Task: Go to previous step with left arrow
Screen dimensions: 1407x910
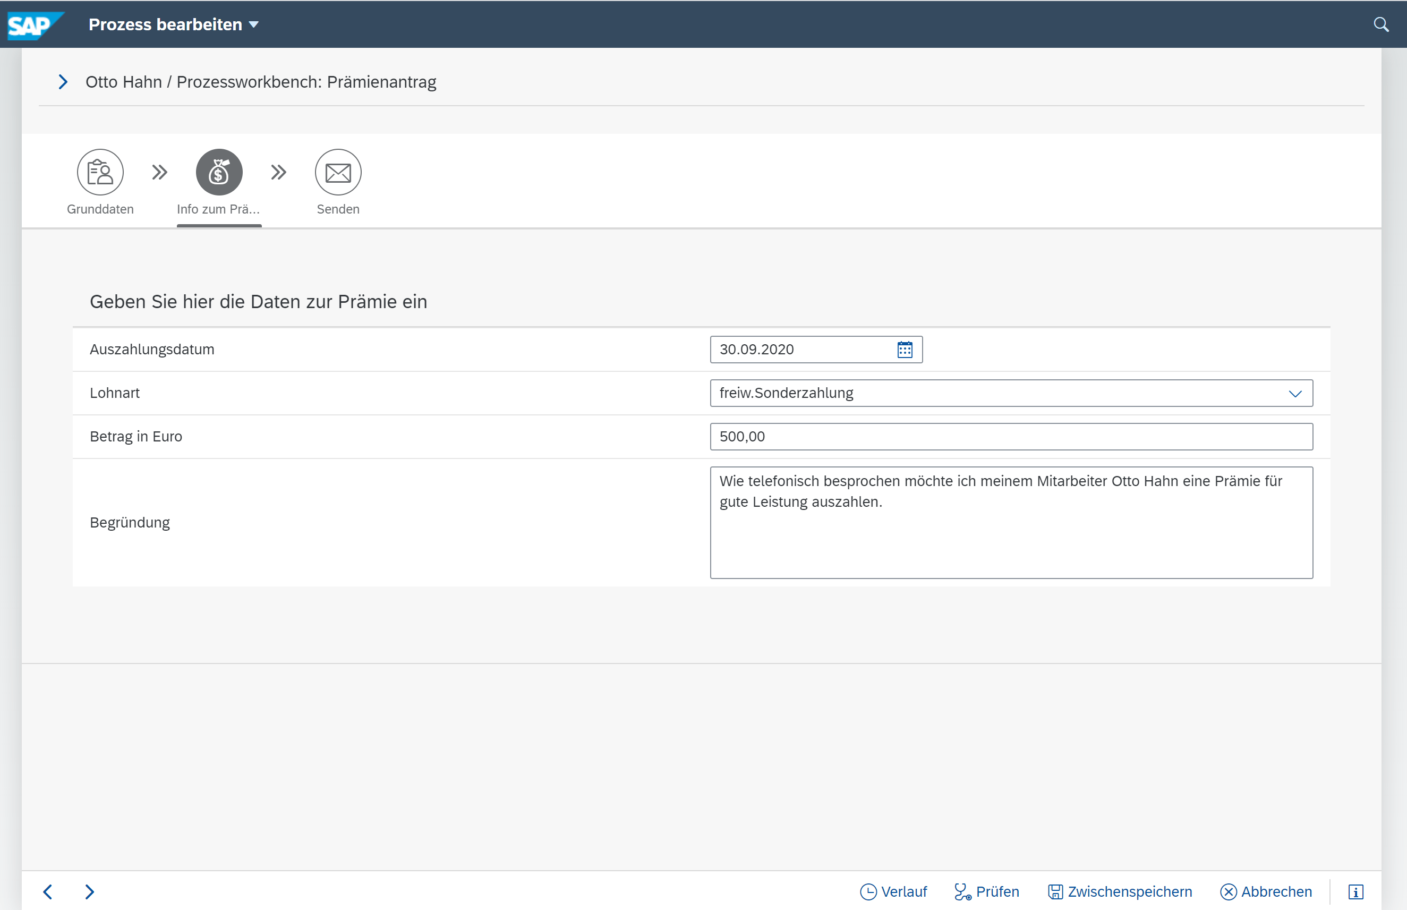Action: pos(48,891)
